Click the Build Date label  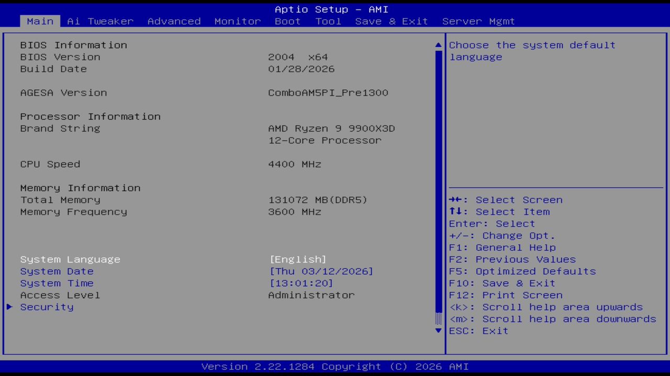53,69
